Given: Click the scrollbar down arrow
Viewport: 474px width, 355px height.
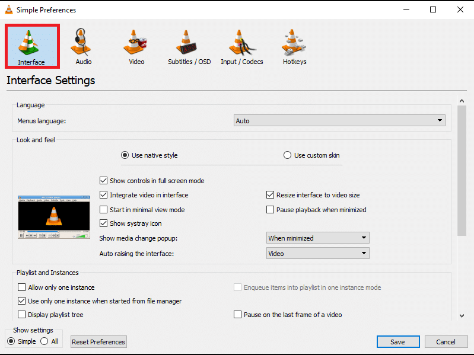Looking at the screenshot, I should [462, 316].
